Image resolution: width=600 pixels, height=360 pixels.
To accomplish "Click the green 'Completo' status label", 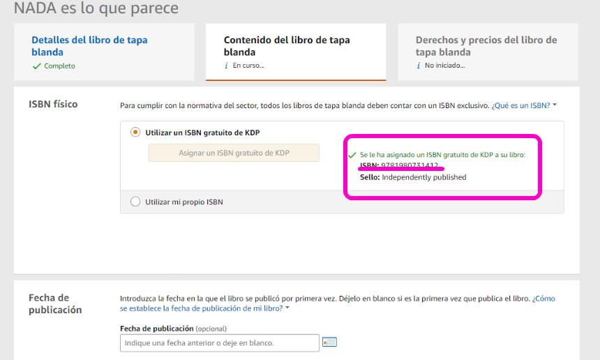I will pos(59,66).
